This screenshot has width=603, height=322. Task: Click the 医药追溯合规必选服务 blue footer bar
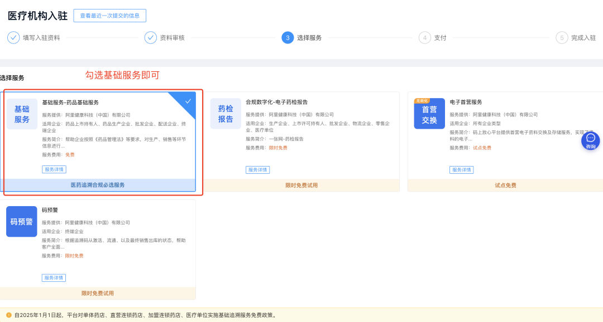coord(98,185)
